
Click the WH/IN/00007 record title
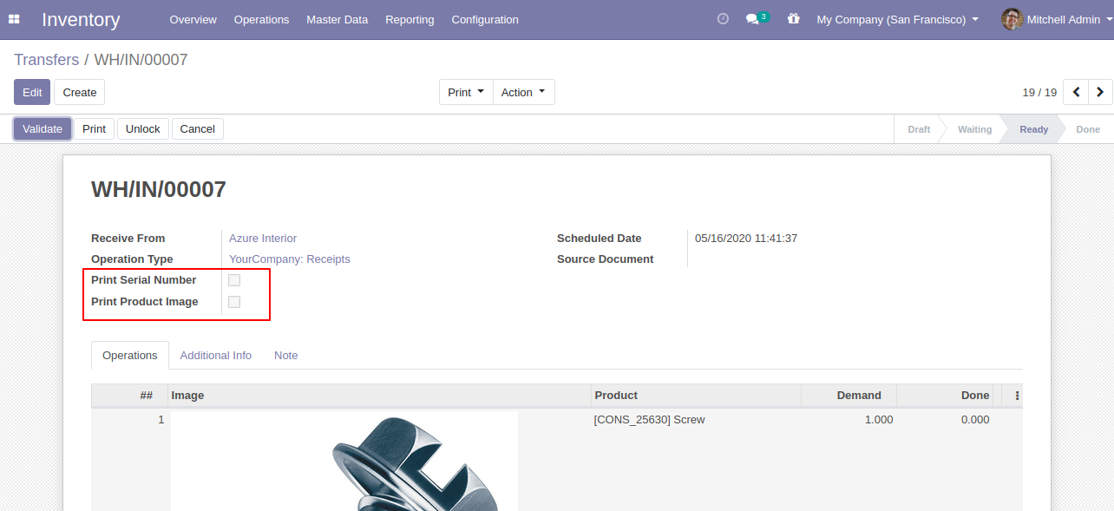tap(159, 190)
